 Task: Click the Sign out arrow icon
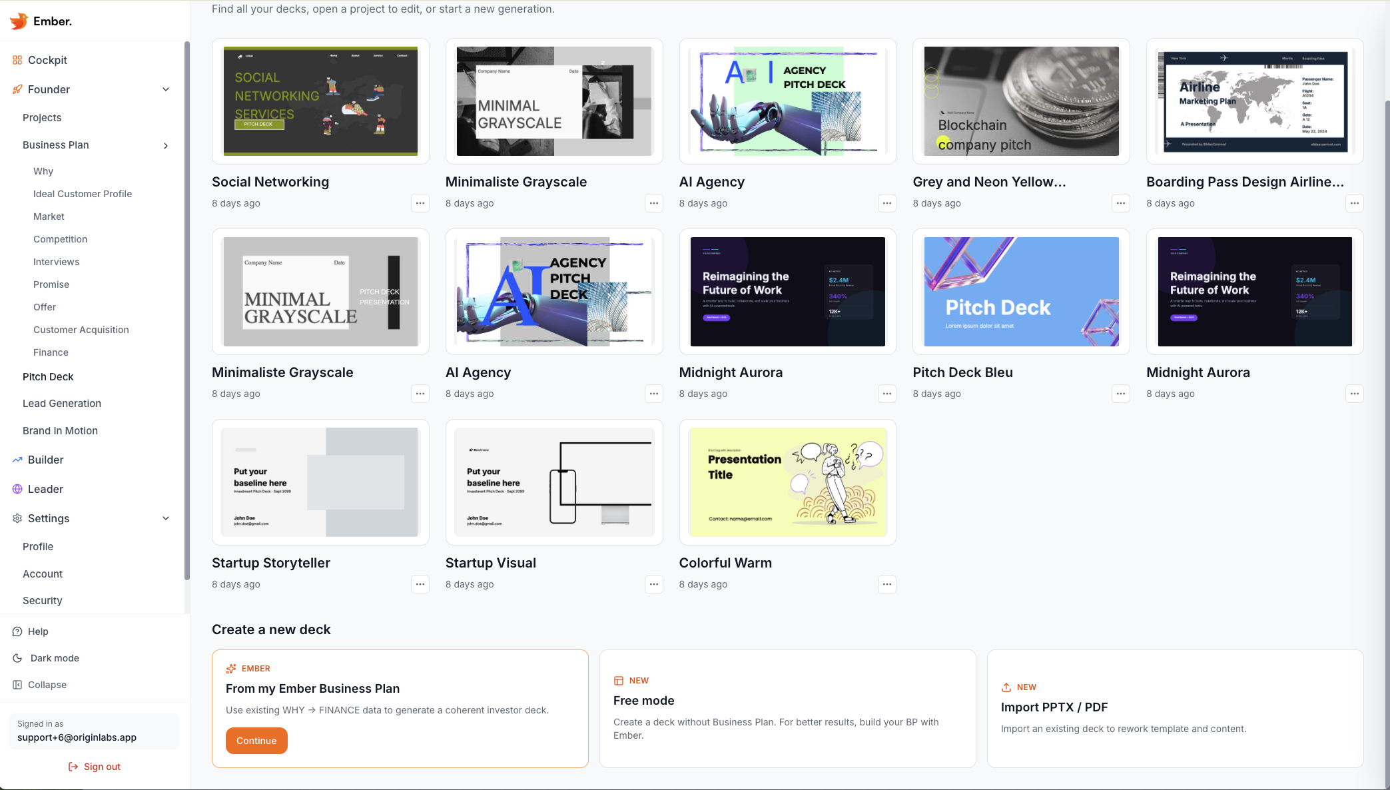pos(73,766)
